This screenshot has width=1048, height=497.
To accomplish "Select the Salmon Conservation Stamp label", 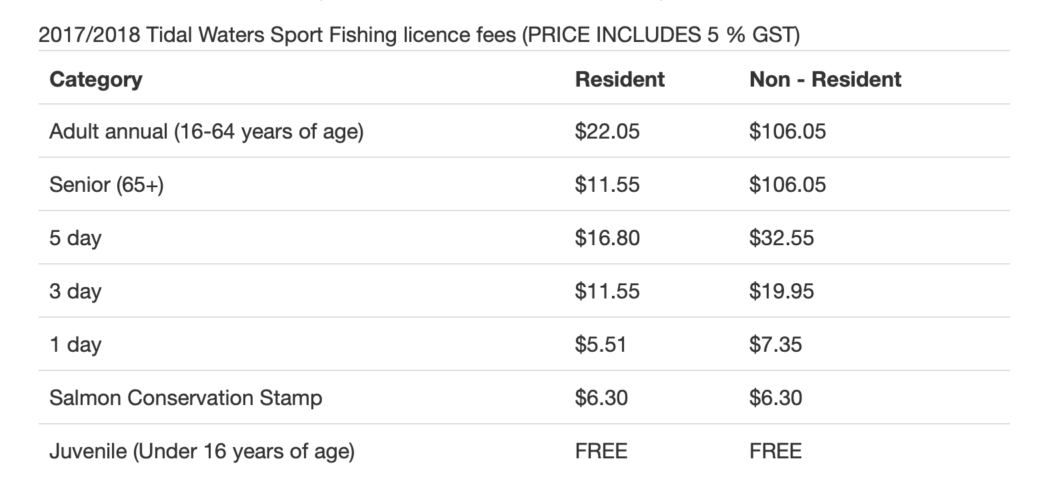I will tap(185, 398).
